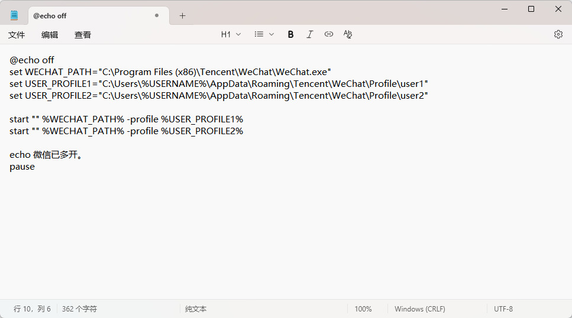Clear formatting with the Ab eraser icon
Image resolution: width=572 pixels, height=318 pixels.
(x=348, y=34)
